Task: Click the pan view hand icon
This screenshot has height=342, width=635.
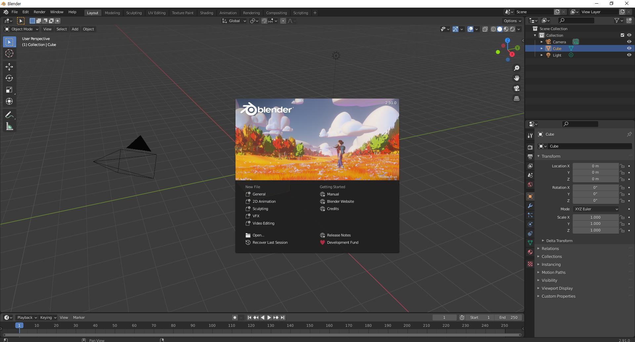Action: coord(516,78)
